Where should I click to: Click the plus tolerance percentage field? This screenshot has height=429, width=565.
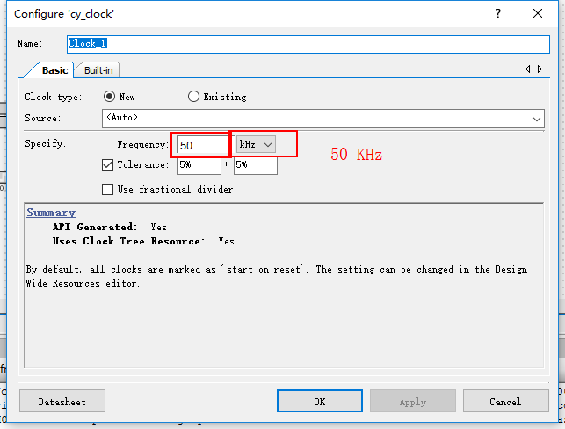[255, 165]
